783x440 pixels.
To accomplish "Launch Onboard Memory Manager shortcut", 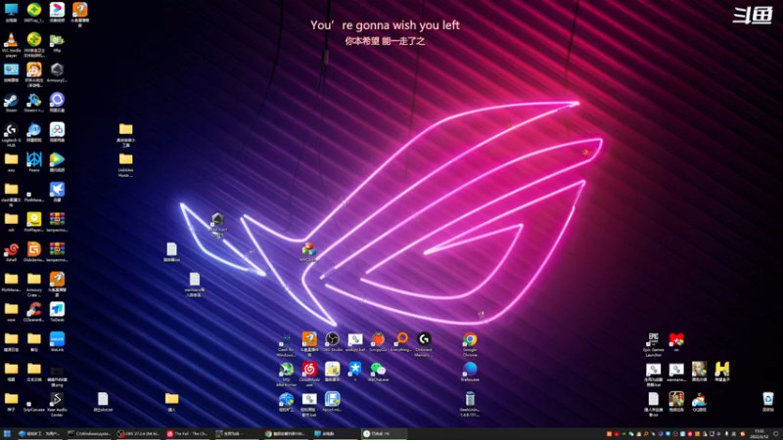I will coord(424,345).
